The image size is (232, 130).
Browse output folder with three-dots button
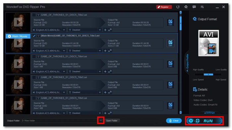101,120
